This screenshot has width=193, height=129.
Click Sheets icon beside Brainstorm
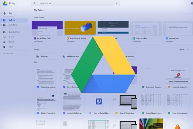[x=143, y=87]
